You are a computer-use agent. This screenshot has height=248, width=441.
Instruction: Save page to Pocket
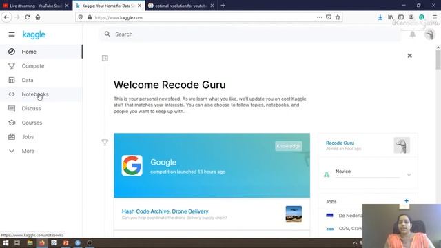tap(329, 17)
